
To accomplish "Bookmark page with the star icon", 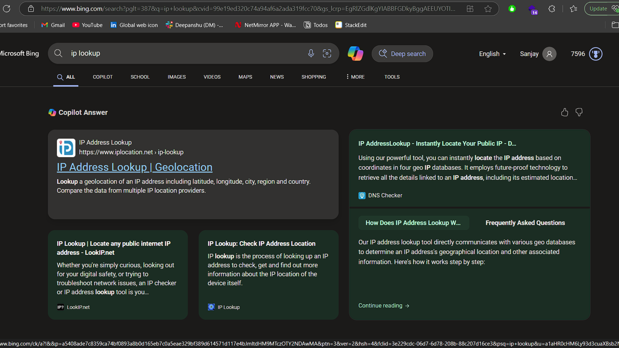I will 488,9.
